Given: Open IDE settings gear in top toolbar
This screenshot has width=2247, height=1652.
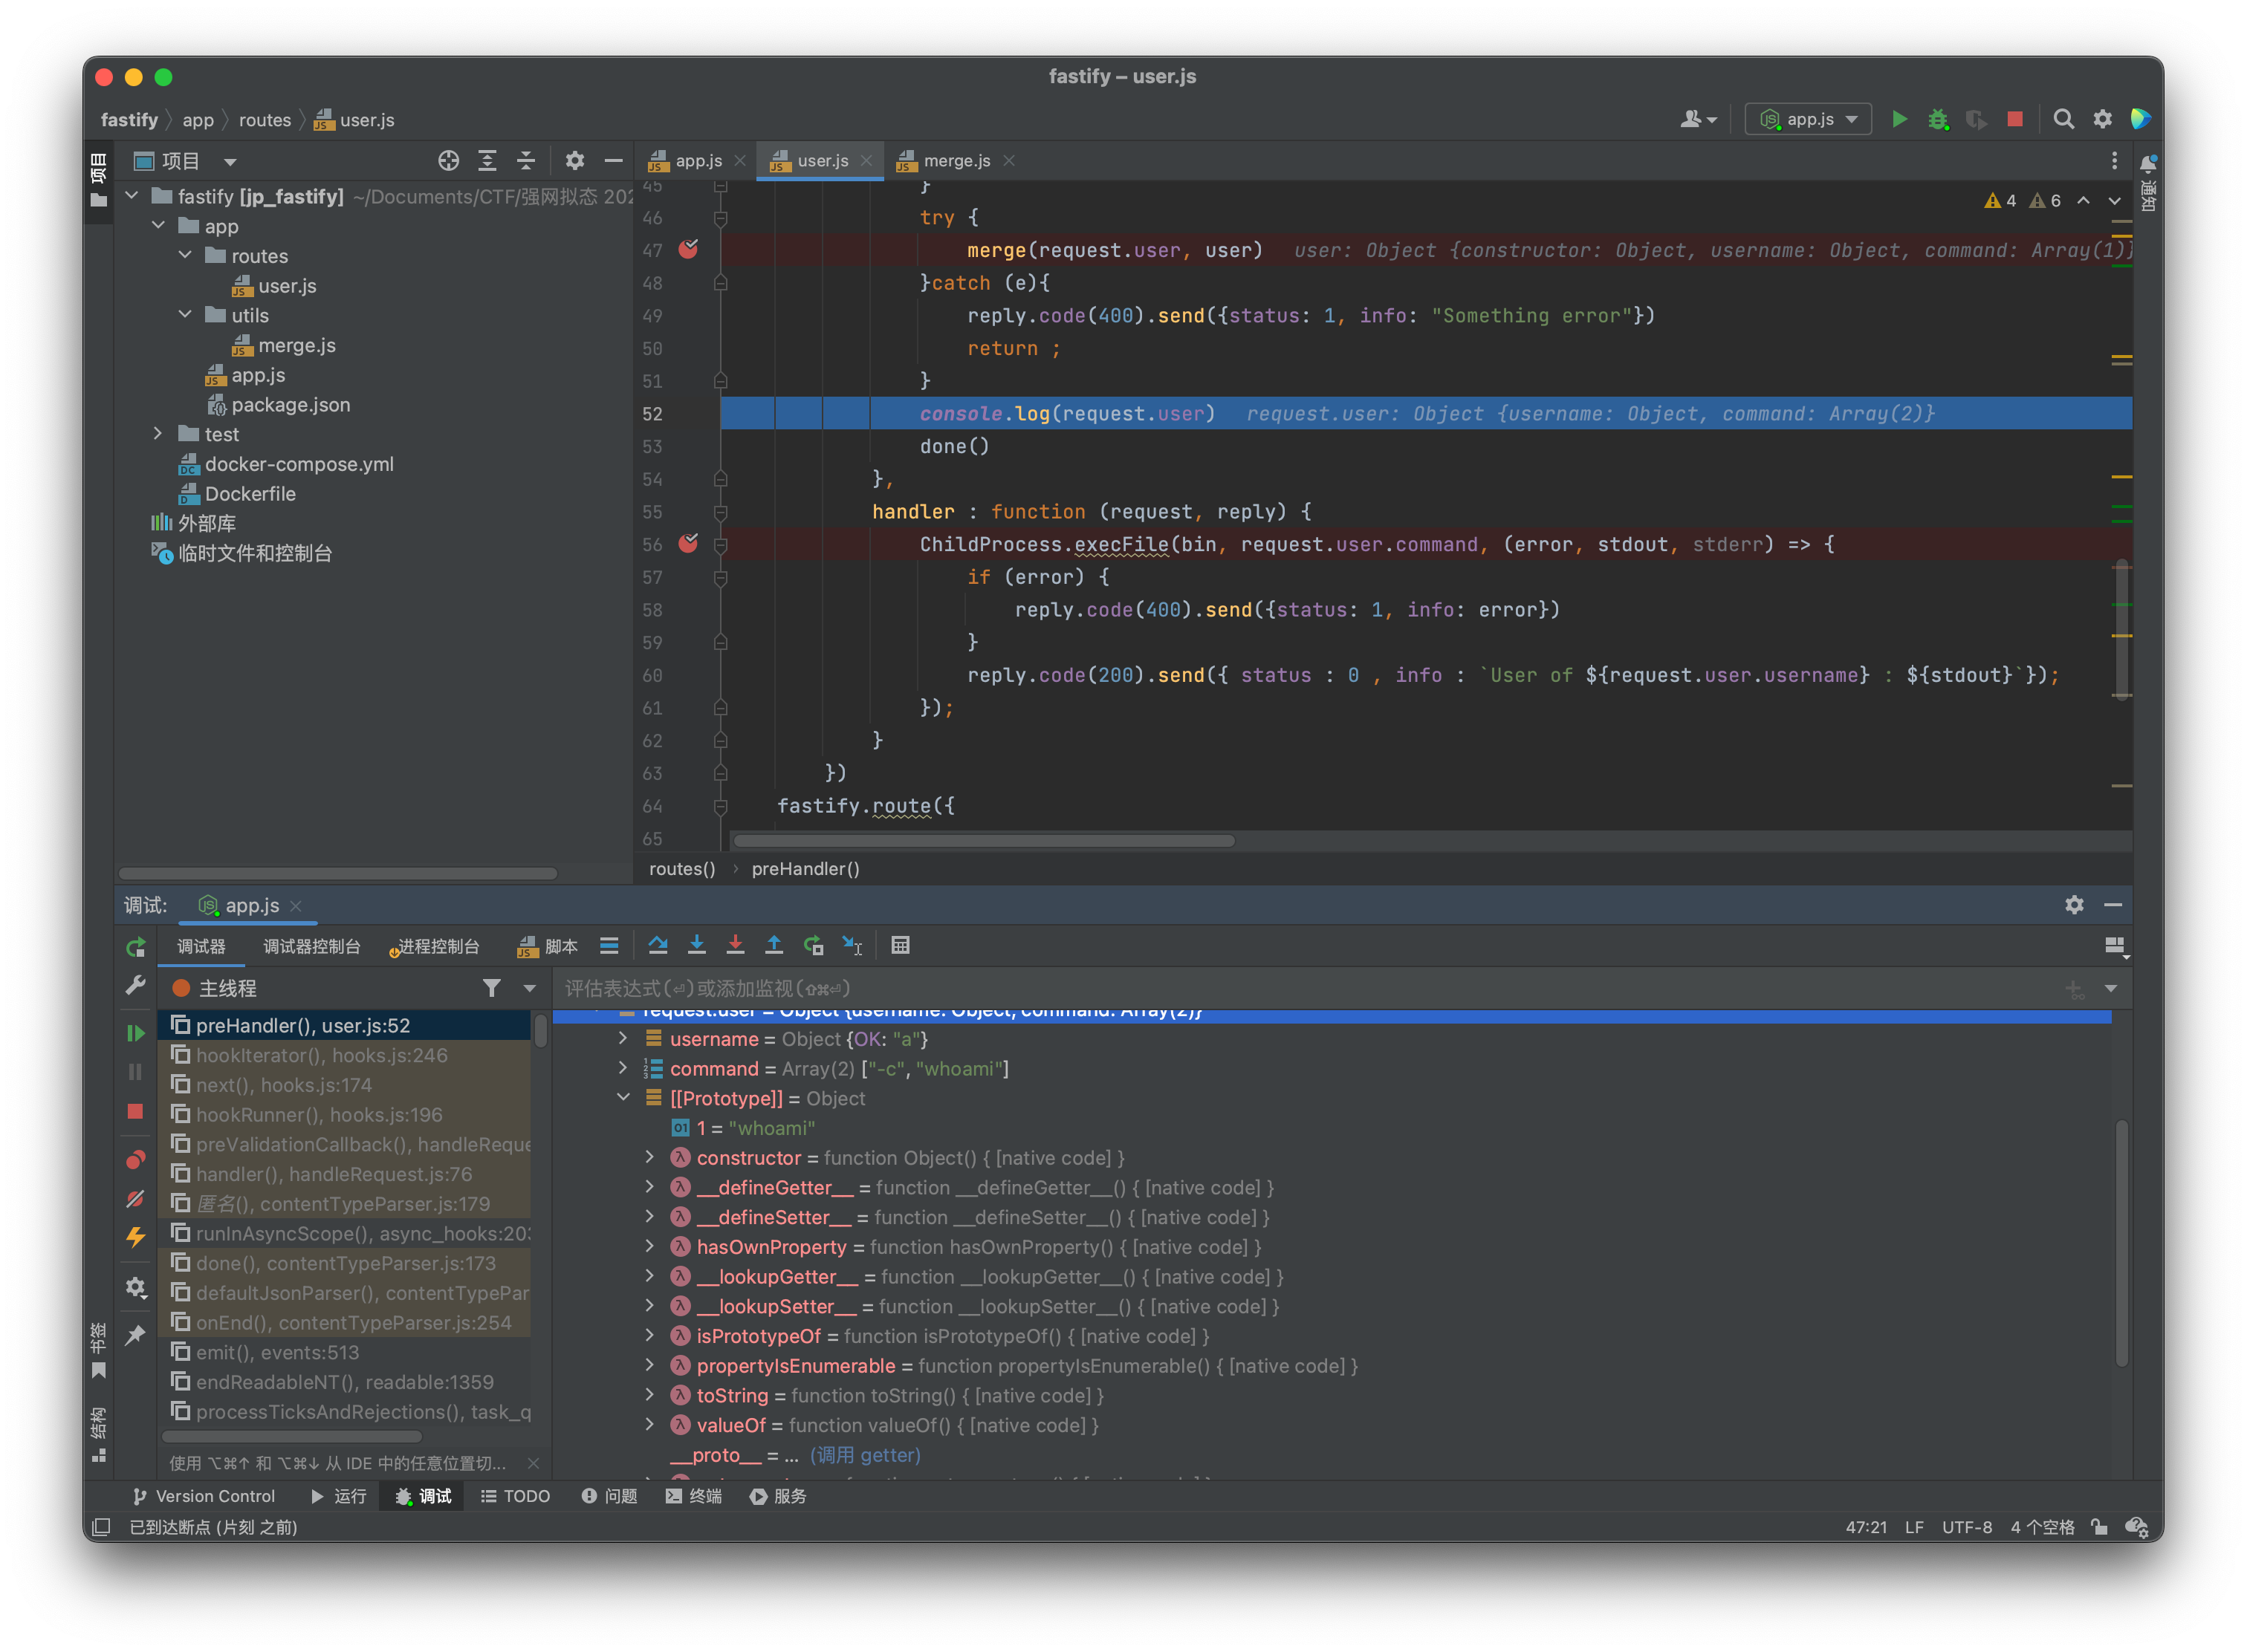Looking at the screenshot, I should tap(2102, 119).
